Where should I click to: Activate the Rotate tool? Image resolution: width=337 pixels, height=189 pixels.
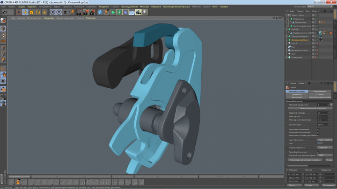coord(38,12)
